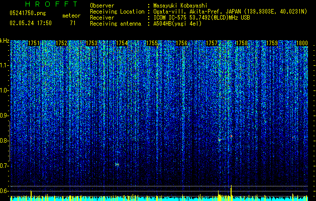Click the meteor label
316x201 pixels.
[x=71, y=16]
